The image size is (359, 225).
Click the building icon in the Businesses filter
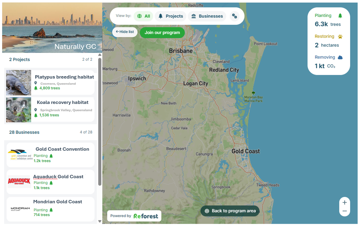tap(194, 16)
